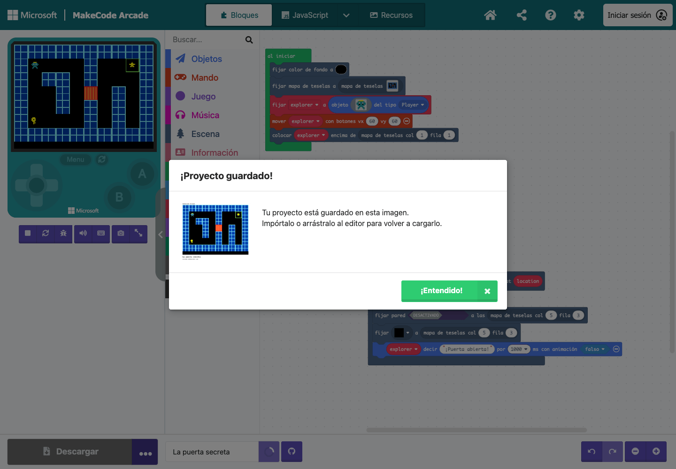Edit the project name La puerta secreta
This screenshot has height=469, width=676.
tap(212, 452)
